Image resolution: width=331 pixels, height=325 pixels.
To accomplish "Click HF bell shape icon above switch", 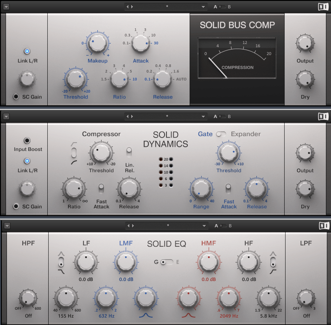I will click(273, 254).
